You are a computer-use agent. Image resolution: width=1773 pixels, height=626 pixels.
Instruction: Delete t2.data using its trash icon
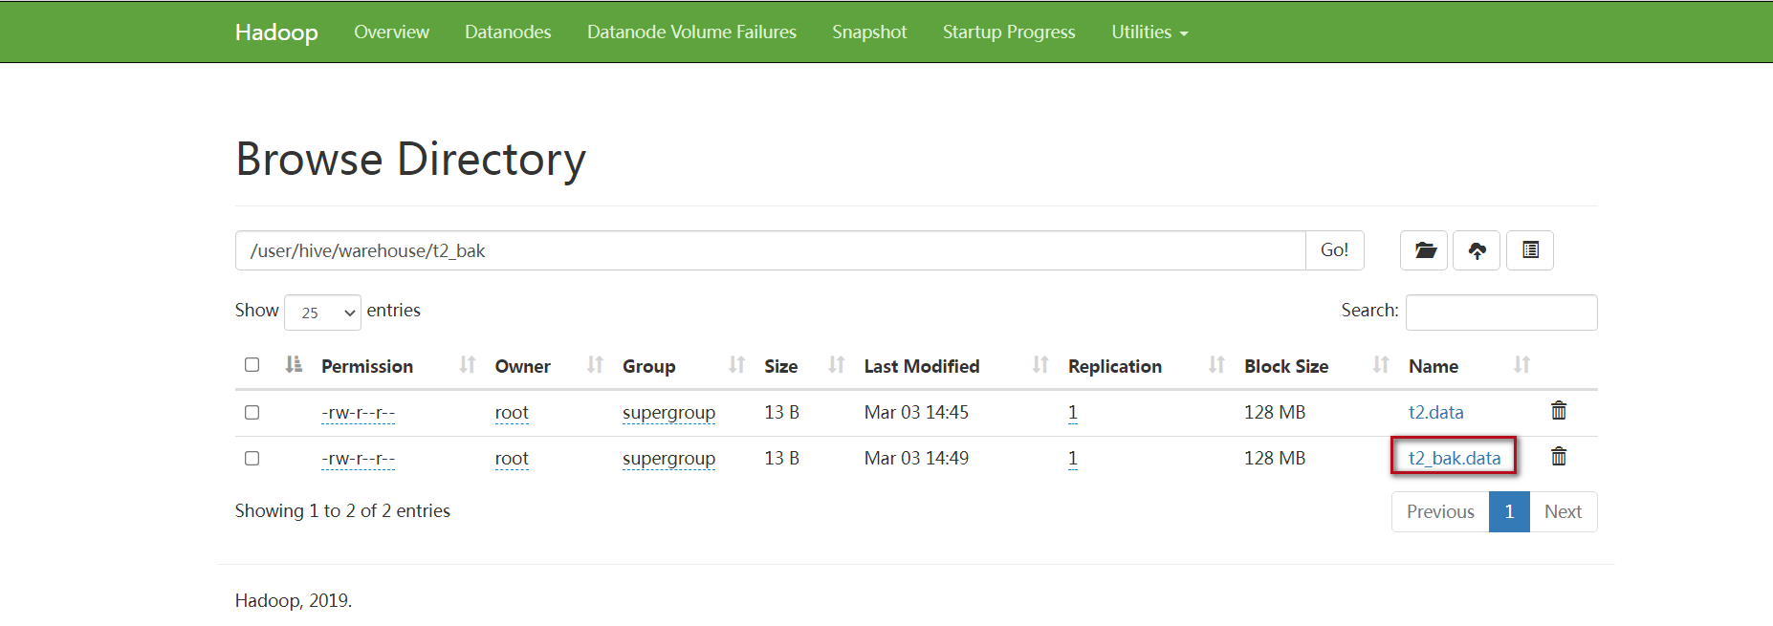click(x=1559, y=411)
